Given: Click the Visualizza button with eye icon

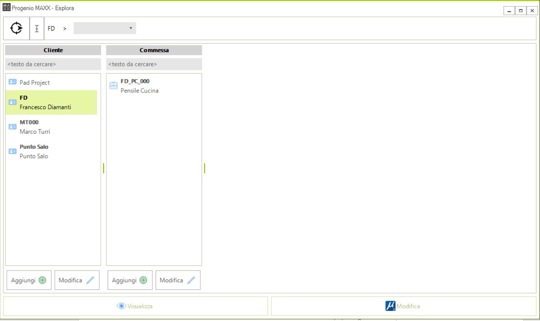Looking at the screenshot, I should tap(136, 306).
